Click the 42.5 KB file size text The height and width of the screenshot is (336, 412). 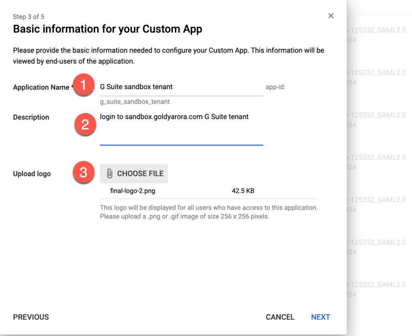point(243,191)
